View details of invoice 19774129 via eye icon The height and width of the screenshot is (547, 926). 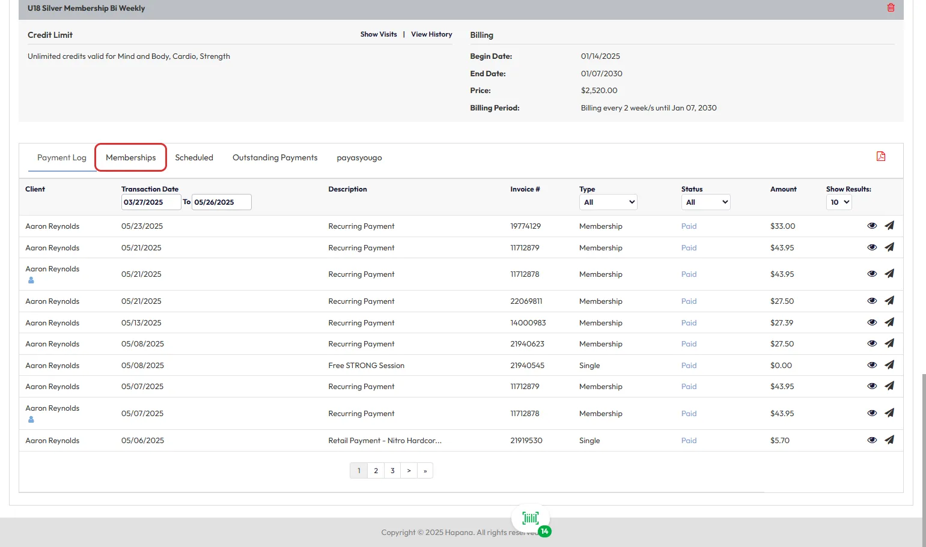(872, 226)
